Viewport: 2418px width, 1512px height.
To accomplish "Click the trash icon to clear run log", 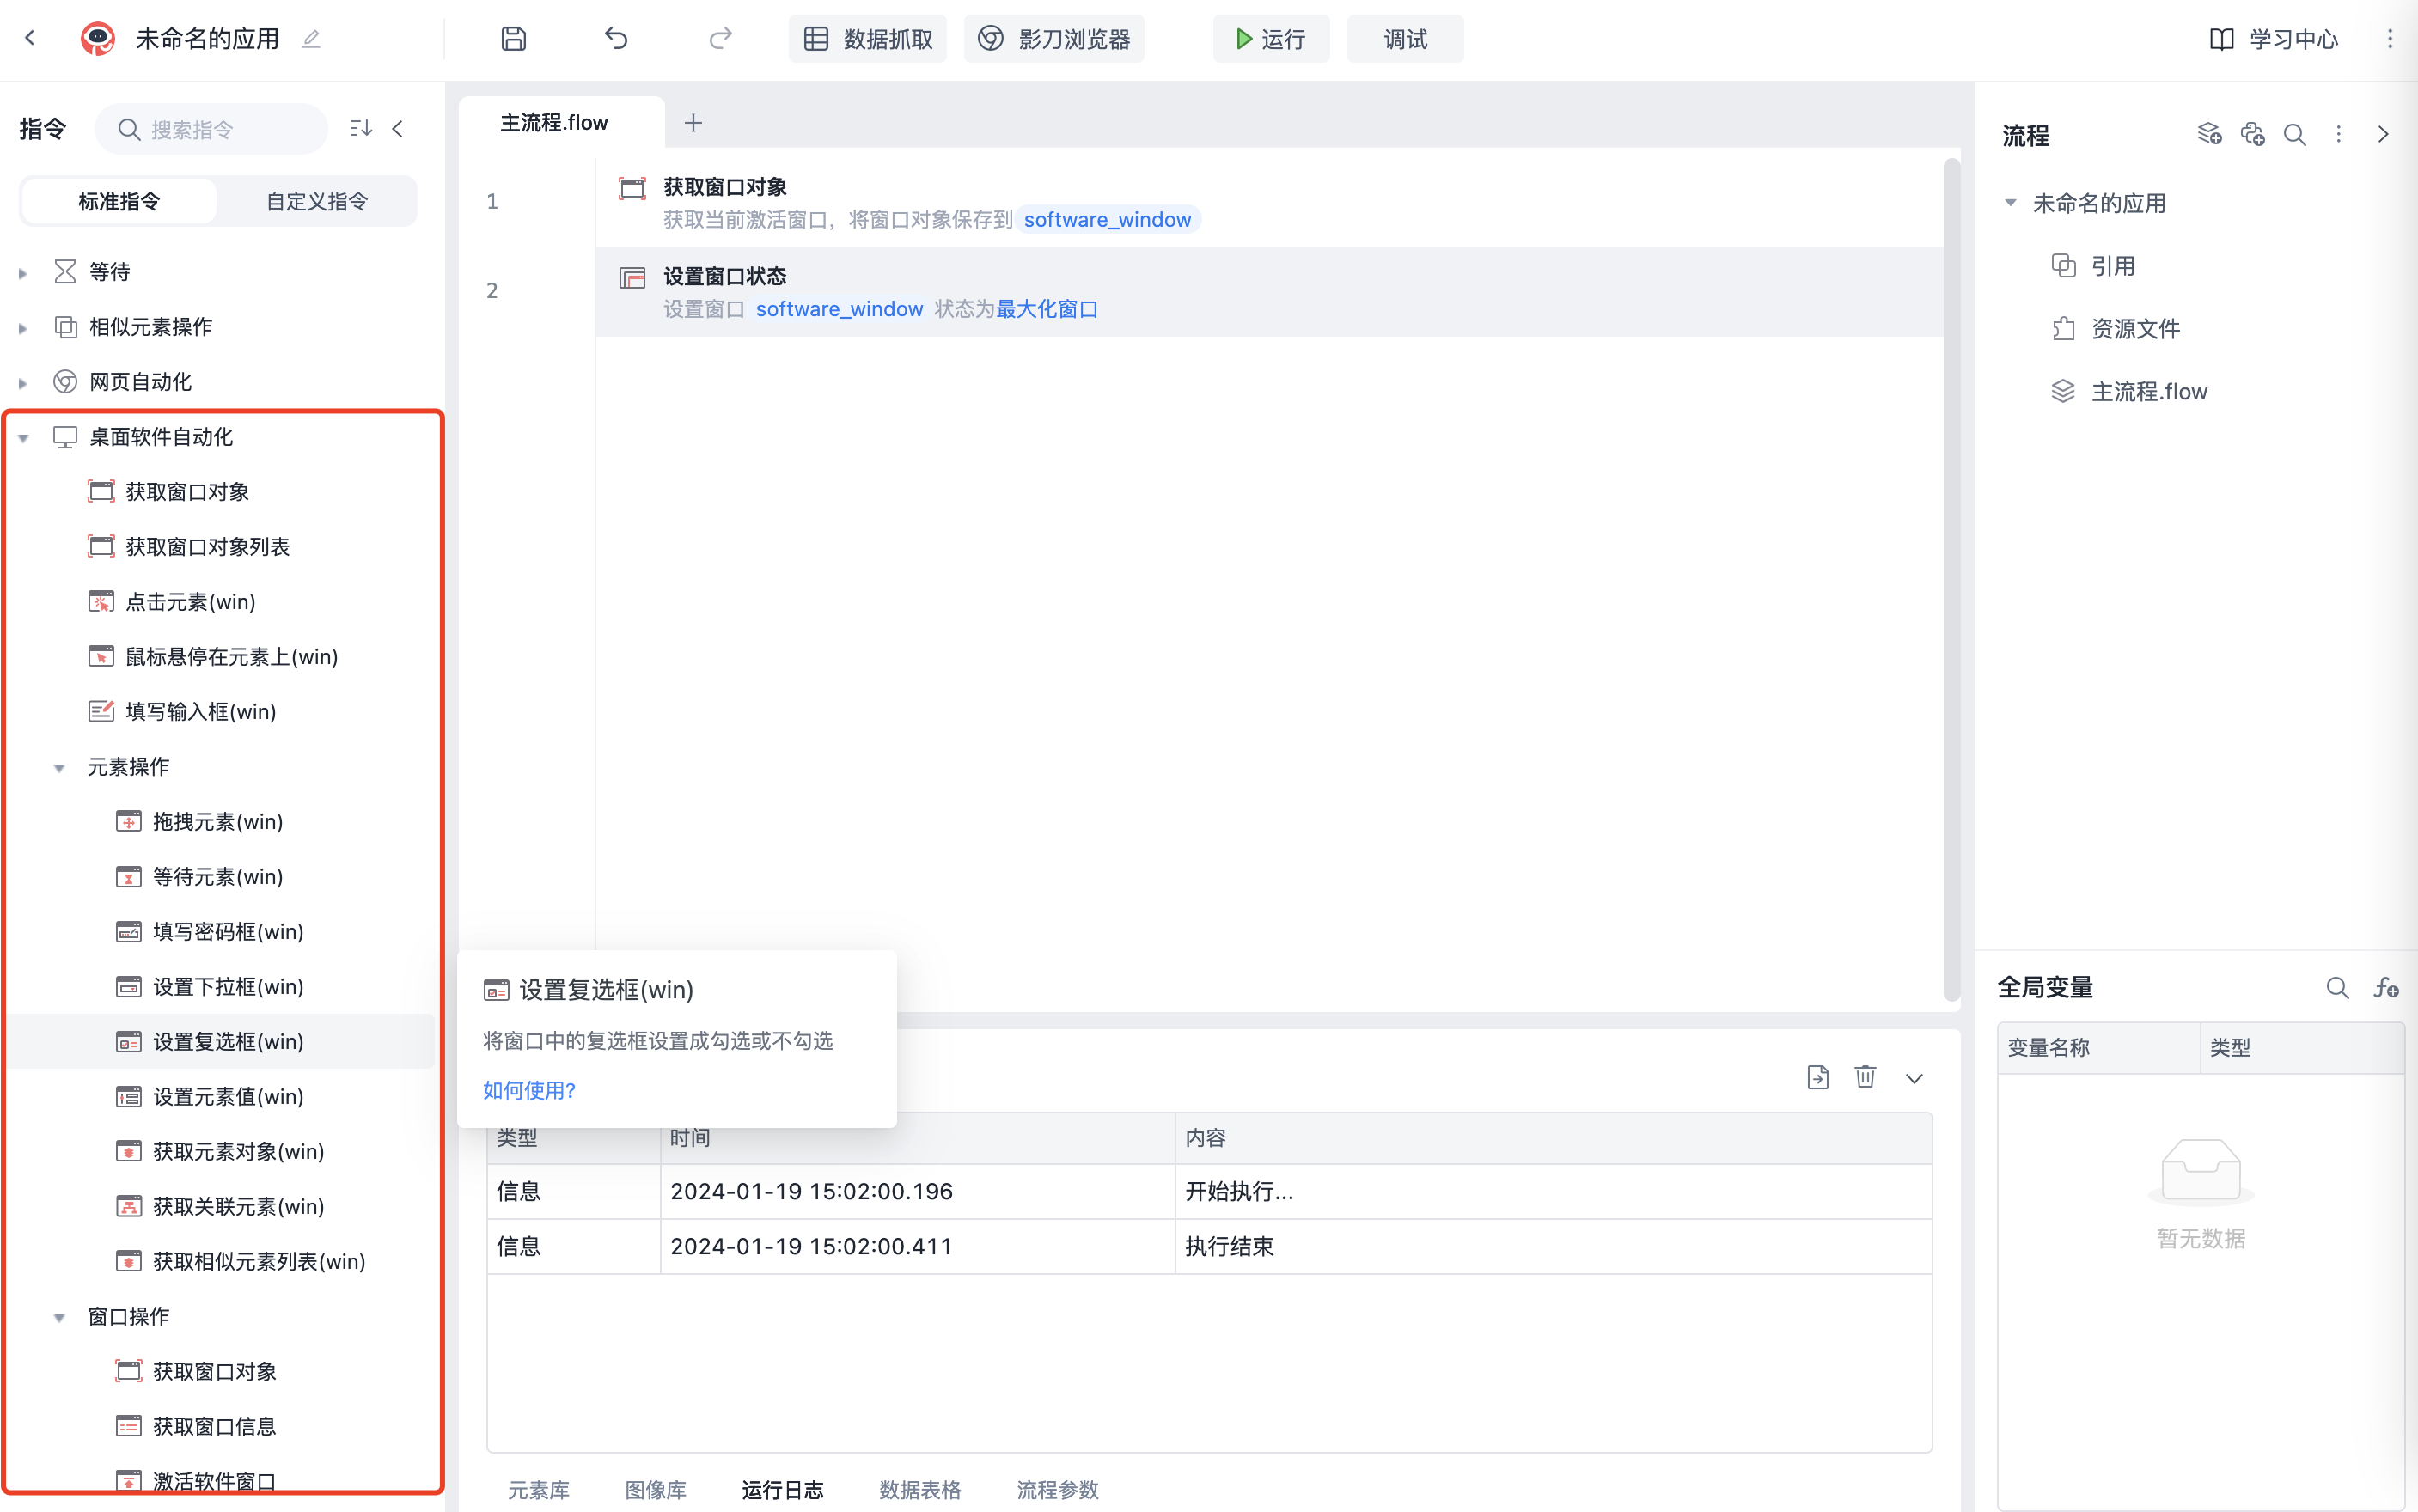I will click(x=1865, y=1077).
